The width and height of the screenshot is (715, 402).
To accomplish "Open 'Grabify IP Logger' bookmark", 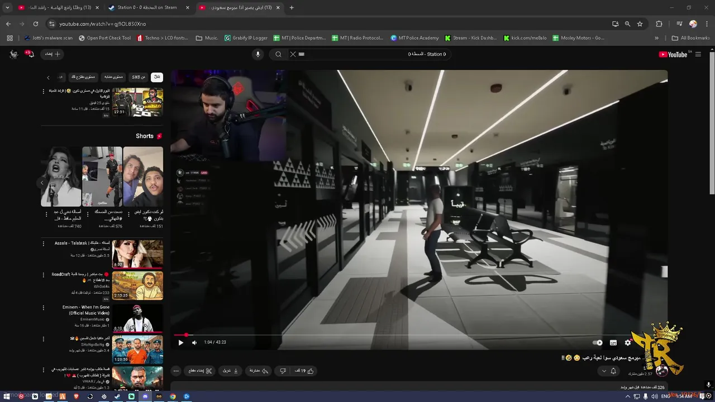I will (246, 38).
